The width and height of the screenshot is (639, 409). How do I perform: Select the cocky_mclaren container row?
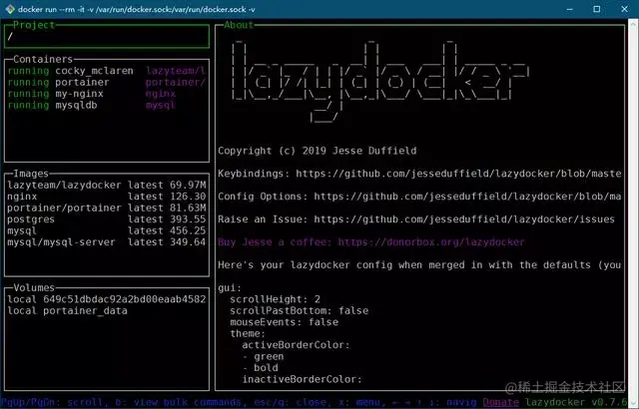click(107, 71)
